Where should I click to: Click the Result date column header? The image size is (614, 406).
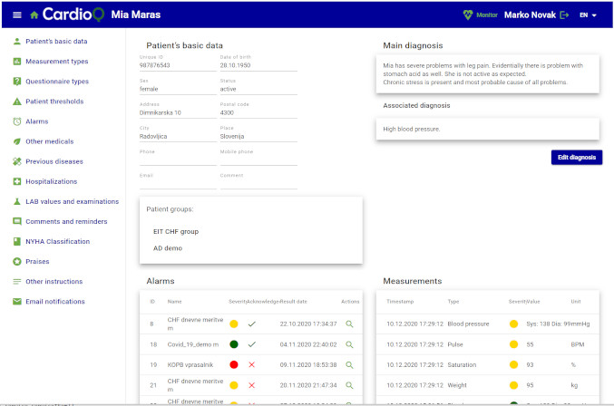coord(294,302)
